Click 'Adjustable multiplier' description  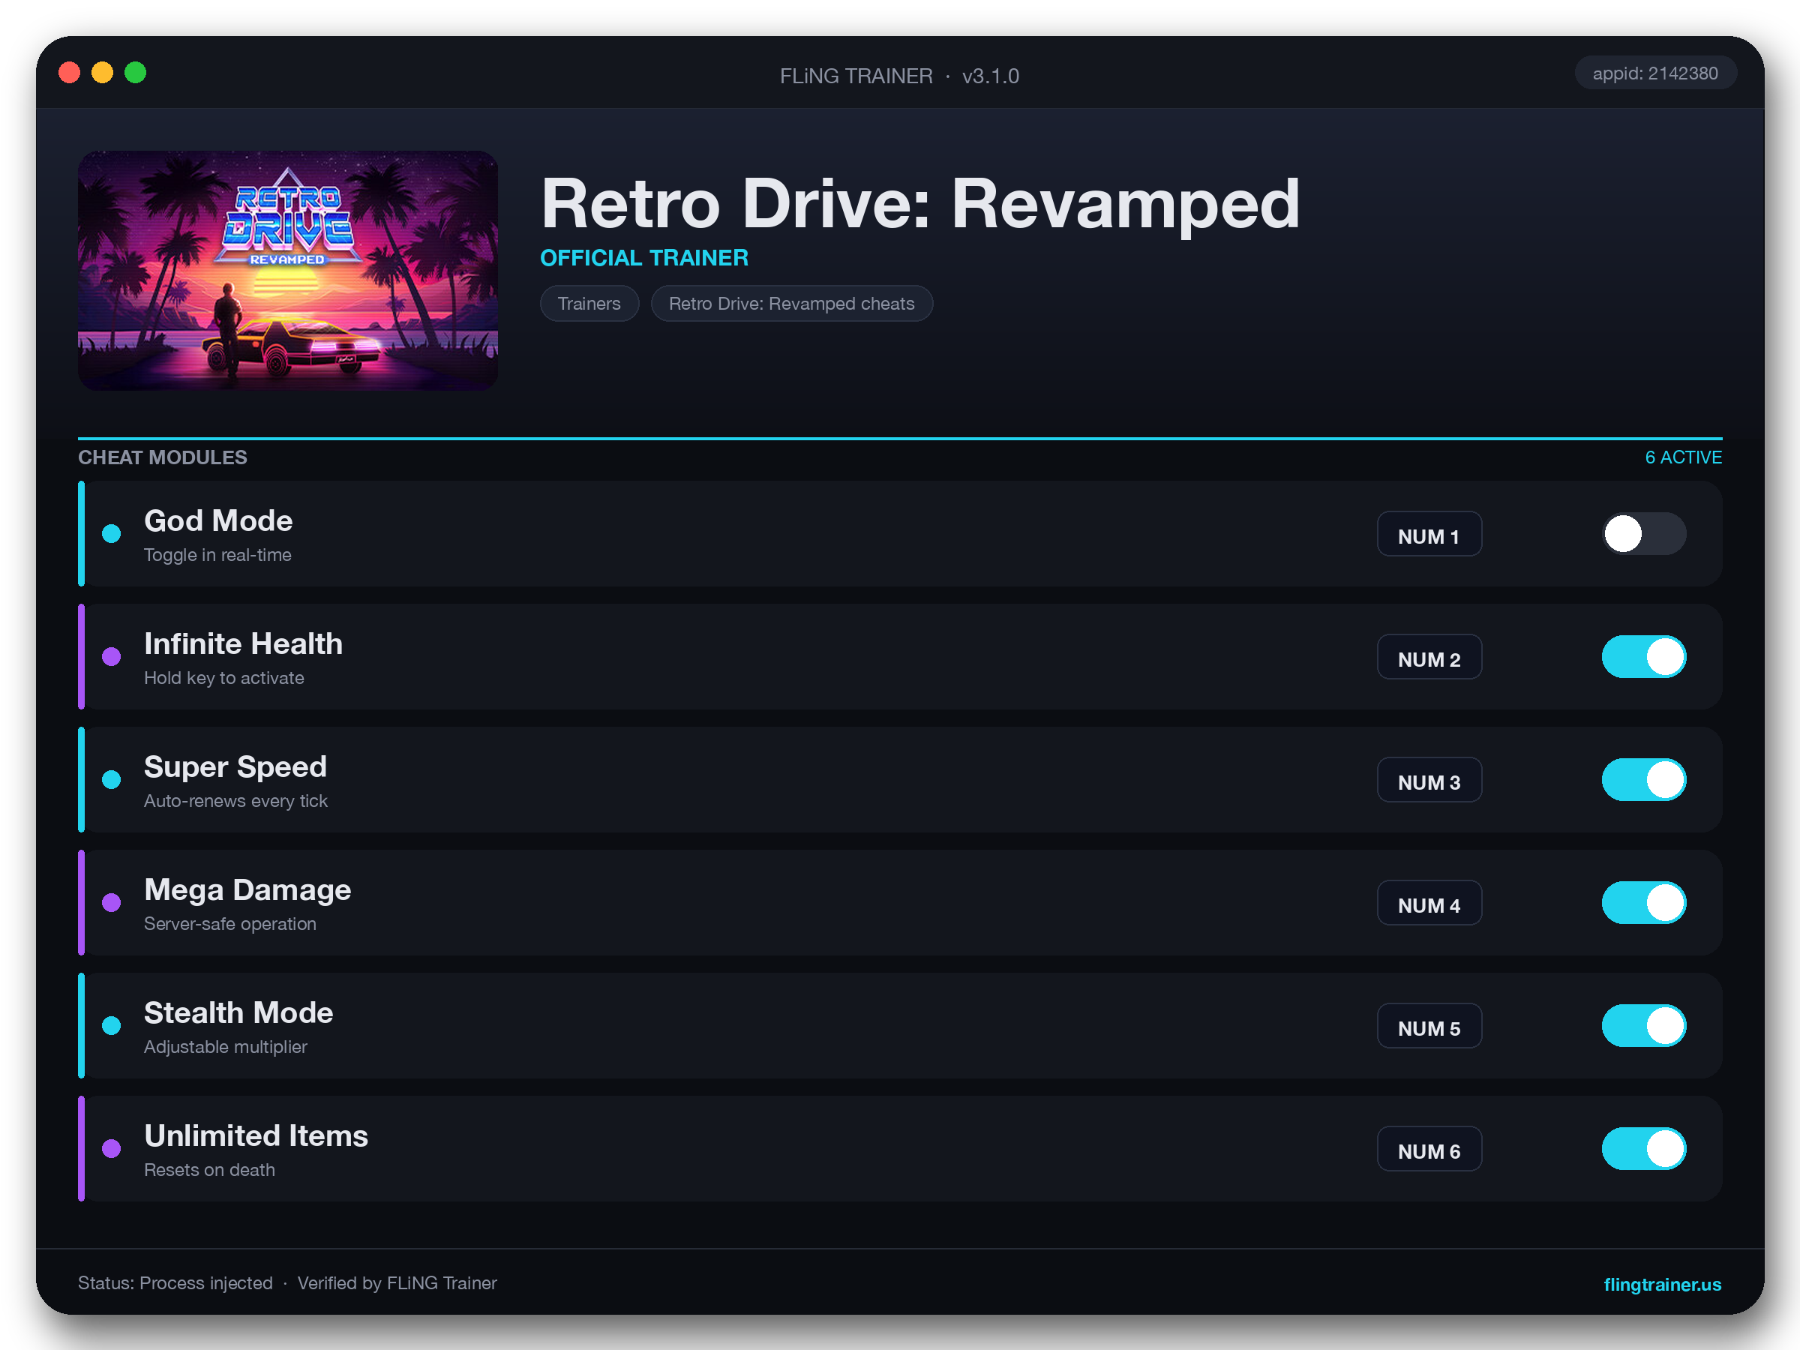tap(226, 1046)
